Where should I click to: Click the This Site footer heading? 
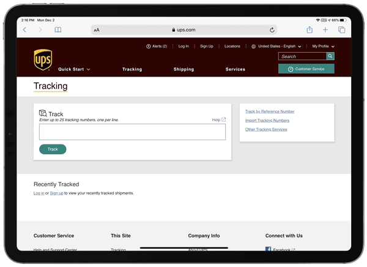120,236
